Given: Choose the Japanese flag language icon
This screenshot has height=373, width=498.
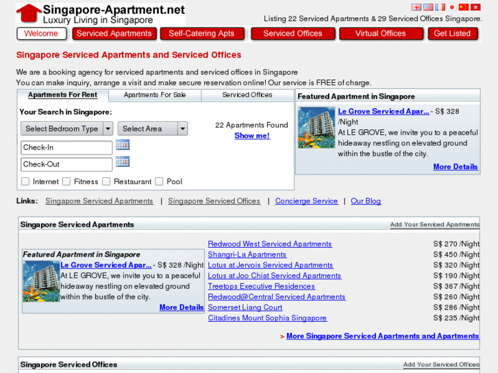Looking at the screenshot, I should (451, 7).
